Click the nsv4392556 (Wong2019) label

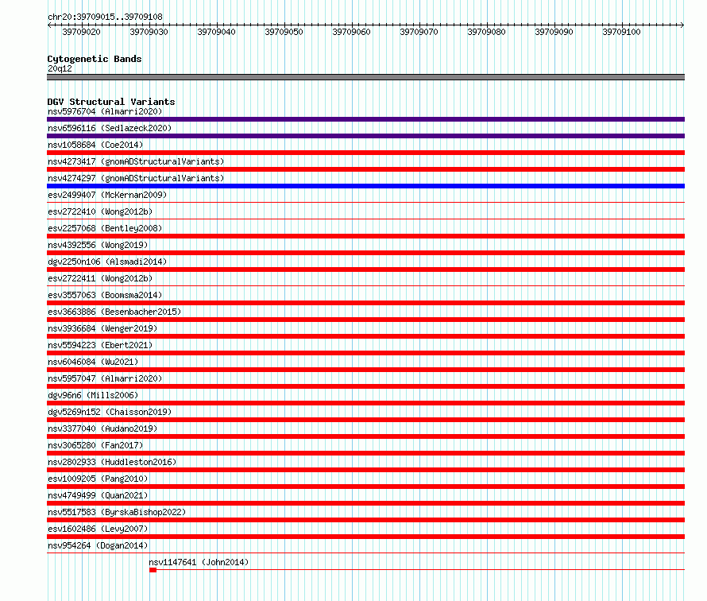coord(98,245)
